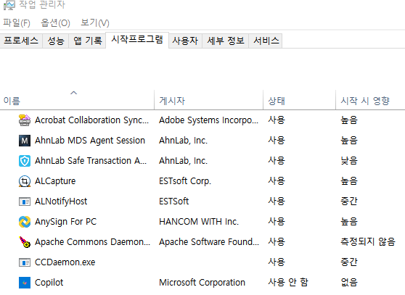Click the AhnLab Safe Transaction shield icon

pos(25,161)
